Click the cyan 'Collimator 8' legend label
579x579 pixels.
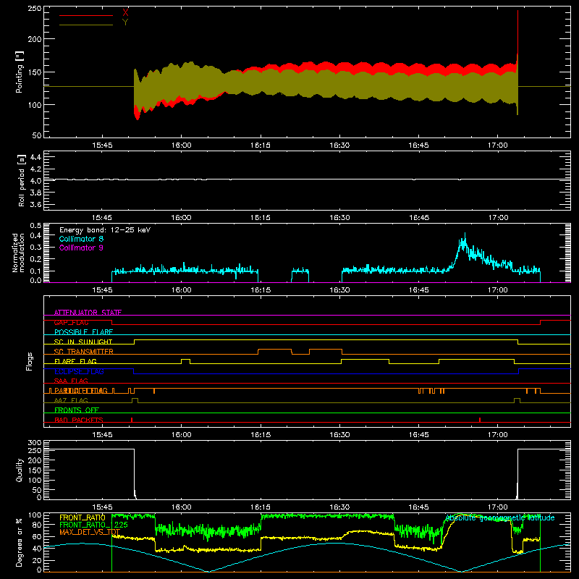point(81,239)
